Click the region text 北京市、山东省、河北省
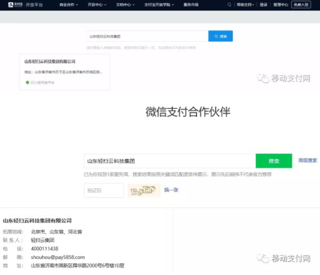 [57, 232]
